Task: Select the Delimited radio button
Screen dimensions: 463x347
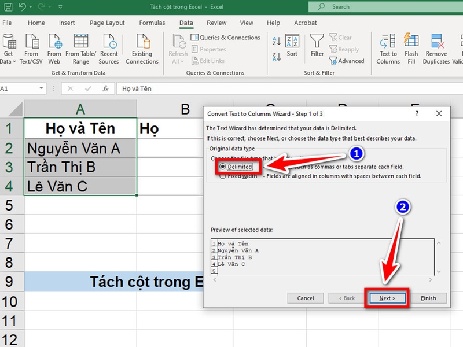Action: [x=223, y=167]
